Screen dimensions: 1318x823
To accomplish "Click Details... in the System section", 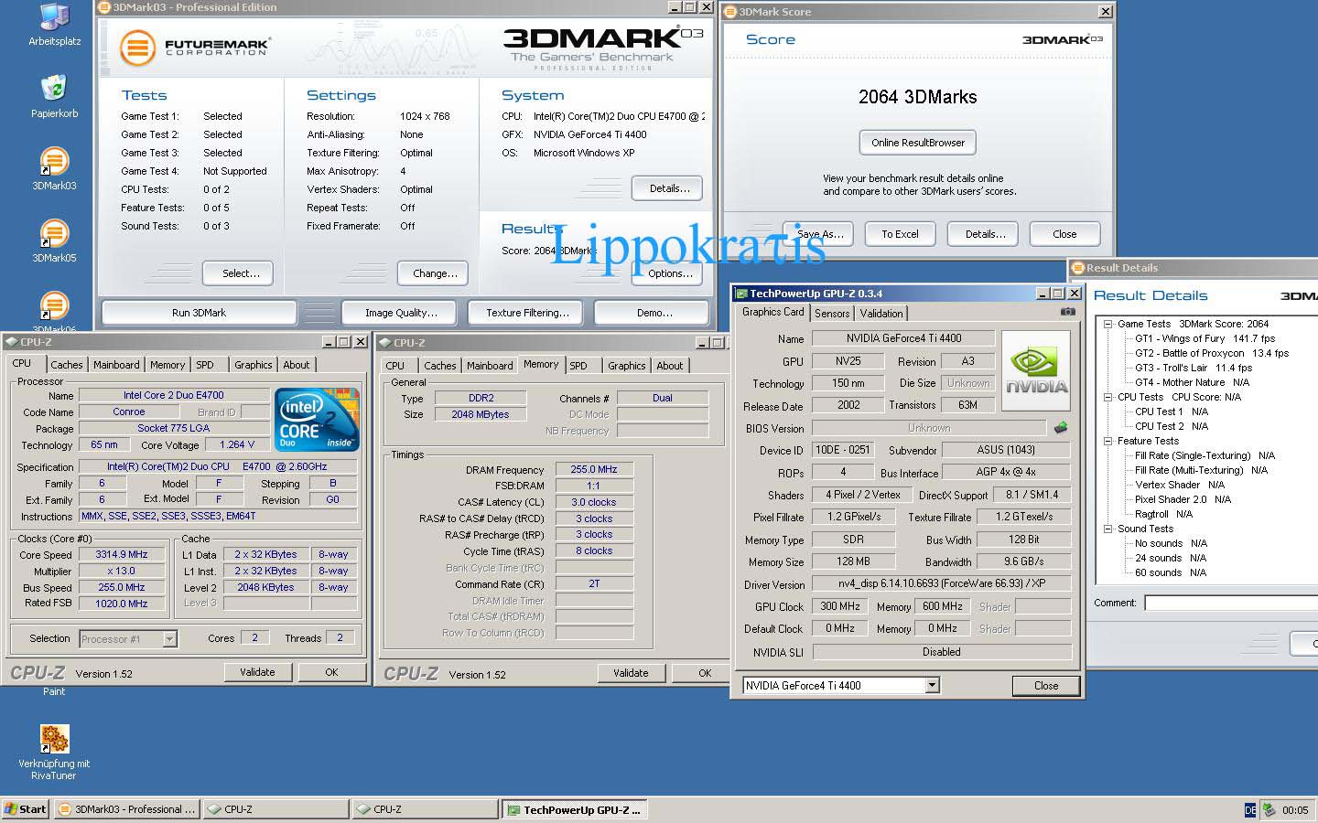I will pos(669,188).
